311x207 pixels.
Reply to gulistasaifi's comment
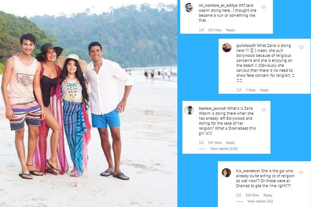264,90
